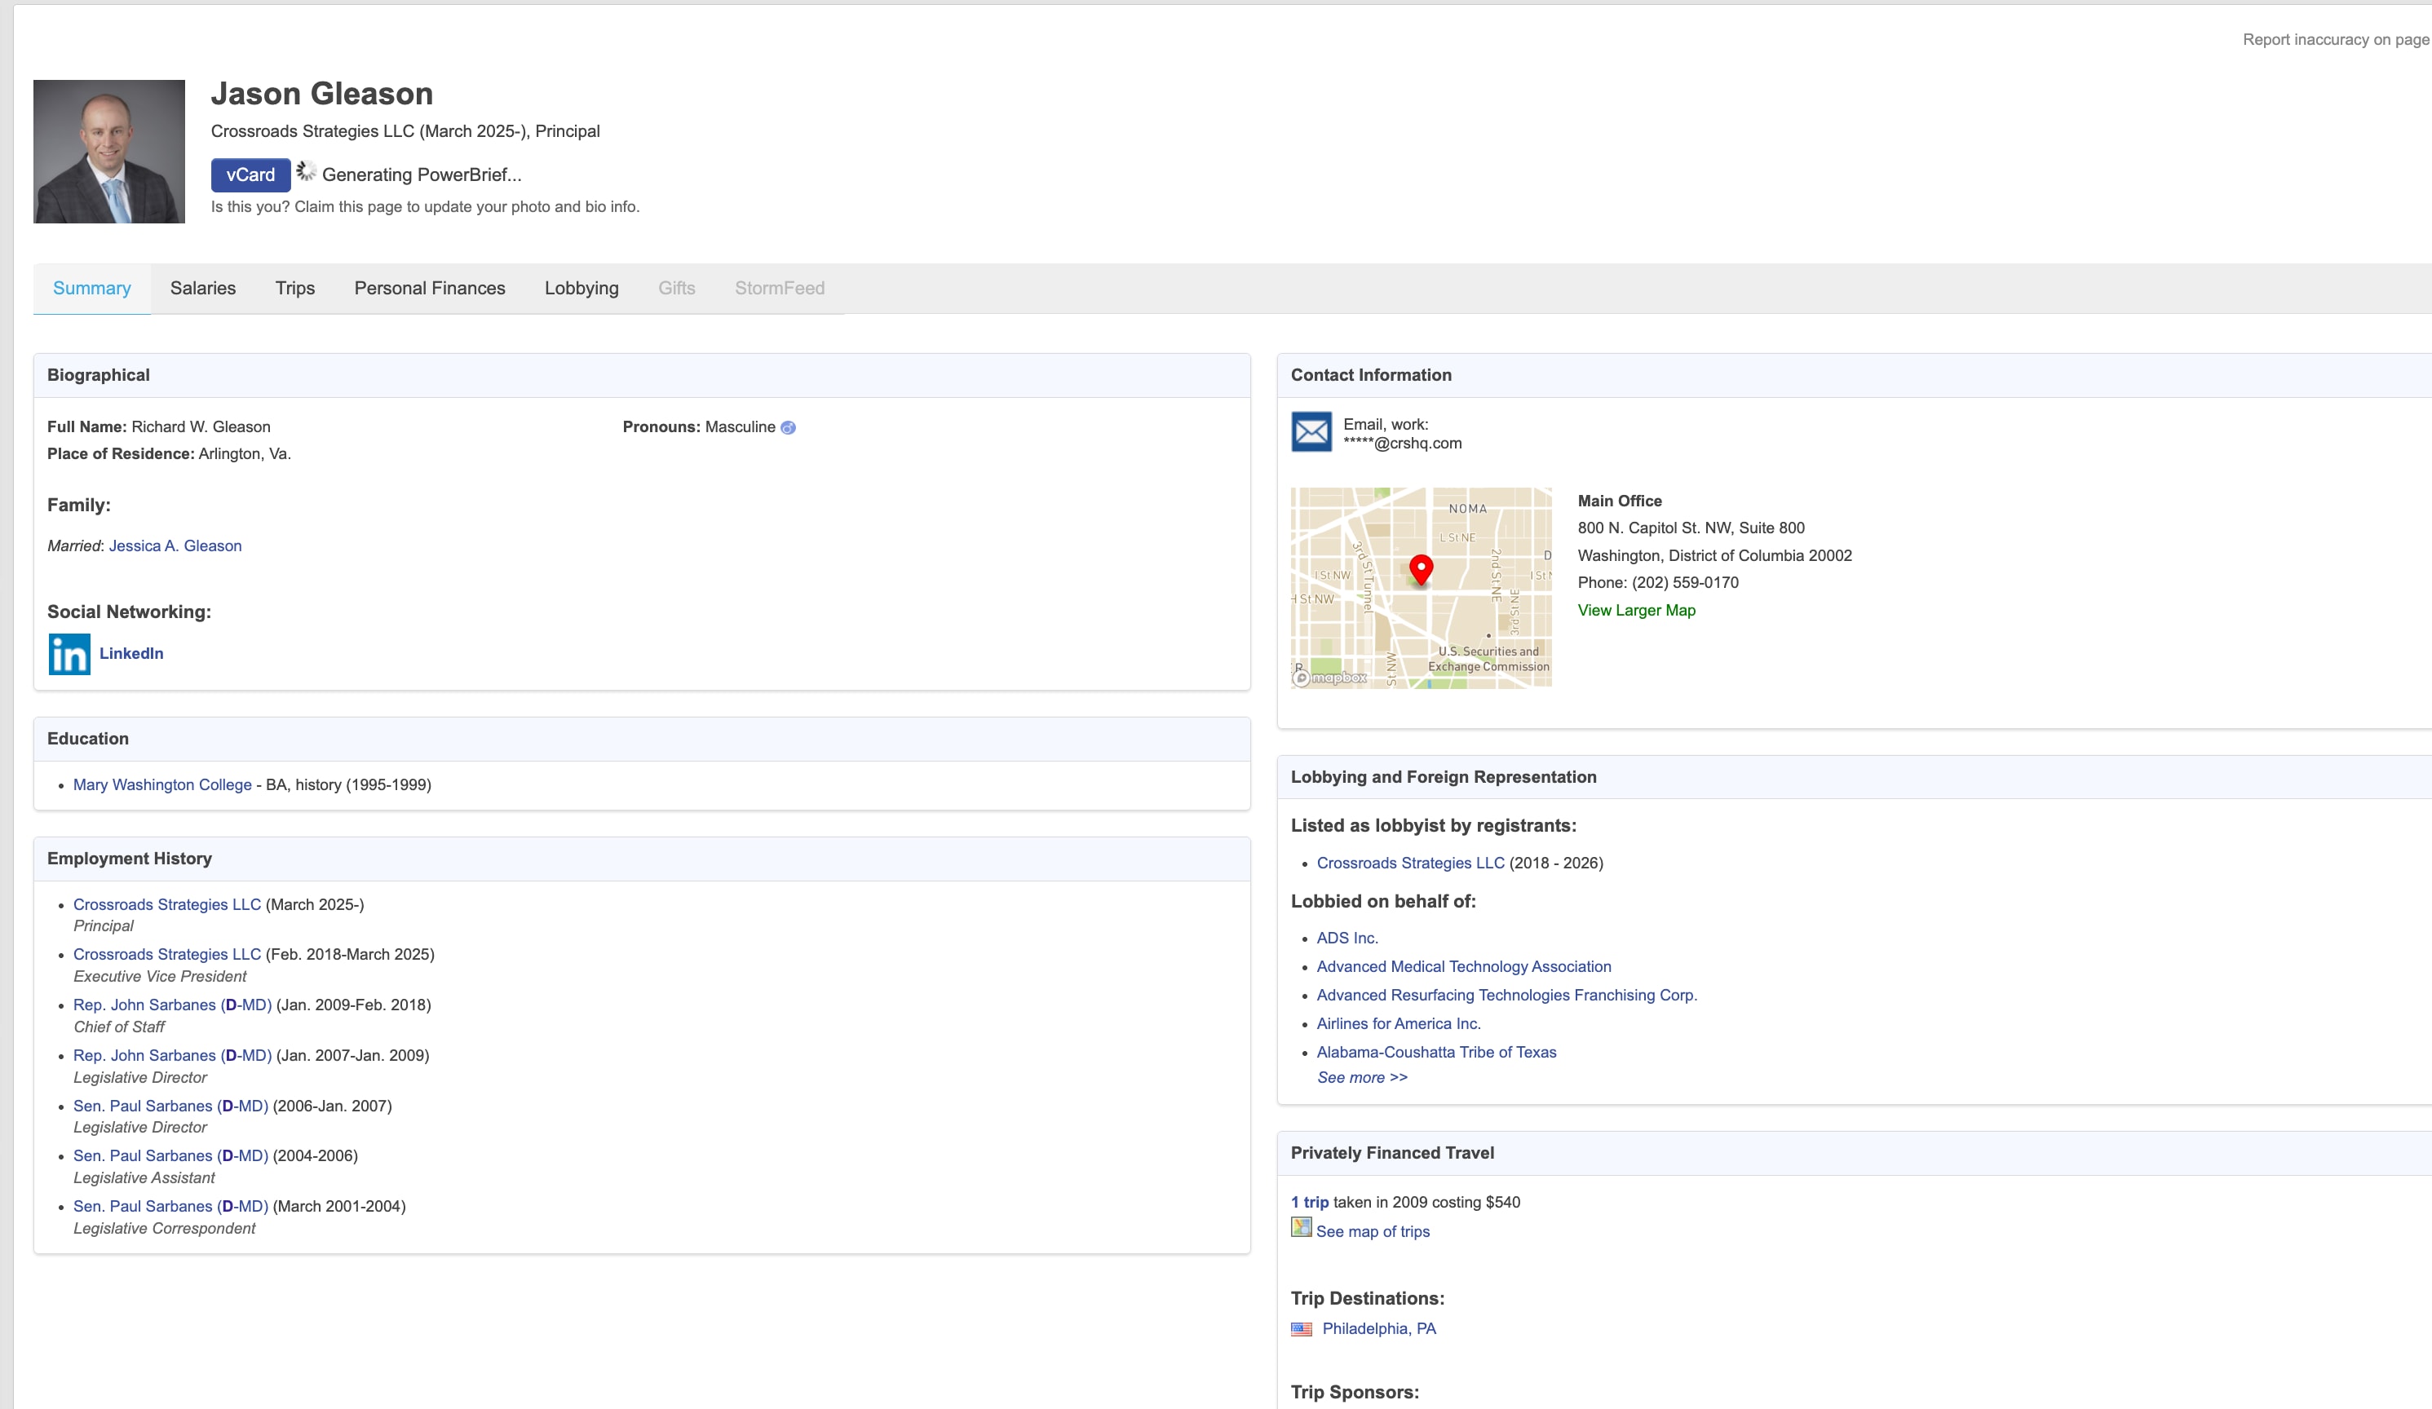Click the trips map icon beside See map of trips
The image size is (2432, 1409).
click(1301, 1227)
